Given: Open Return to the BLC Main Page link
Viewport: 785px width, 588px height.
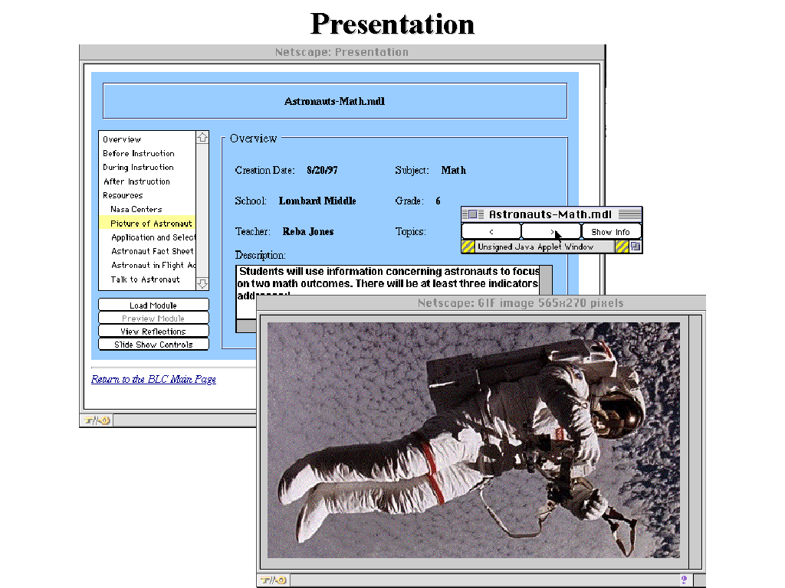Looking at the screenshot, I should tap(153, 379).
